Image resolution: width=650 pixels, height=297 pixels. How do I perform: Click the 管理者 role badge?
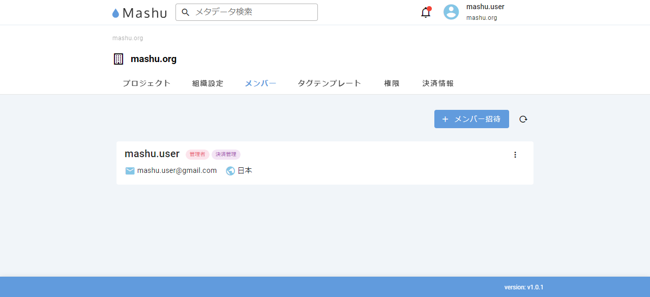(x=197, y=154)
